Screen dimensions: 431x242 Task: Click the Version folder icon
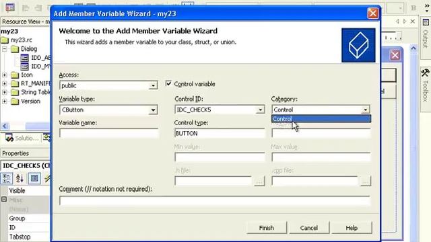tap(15, 102)
